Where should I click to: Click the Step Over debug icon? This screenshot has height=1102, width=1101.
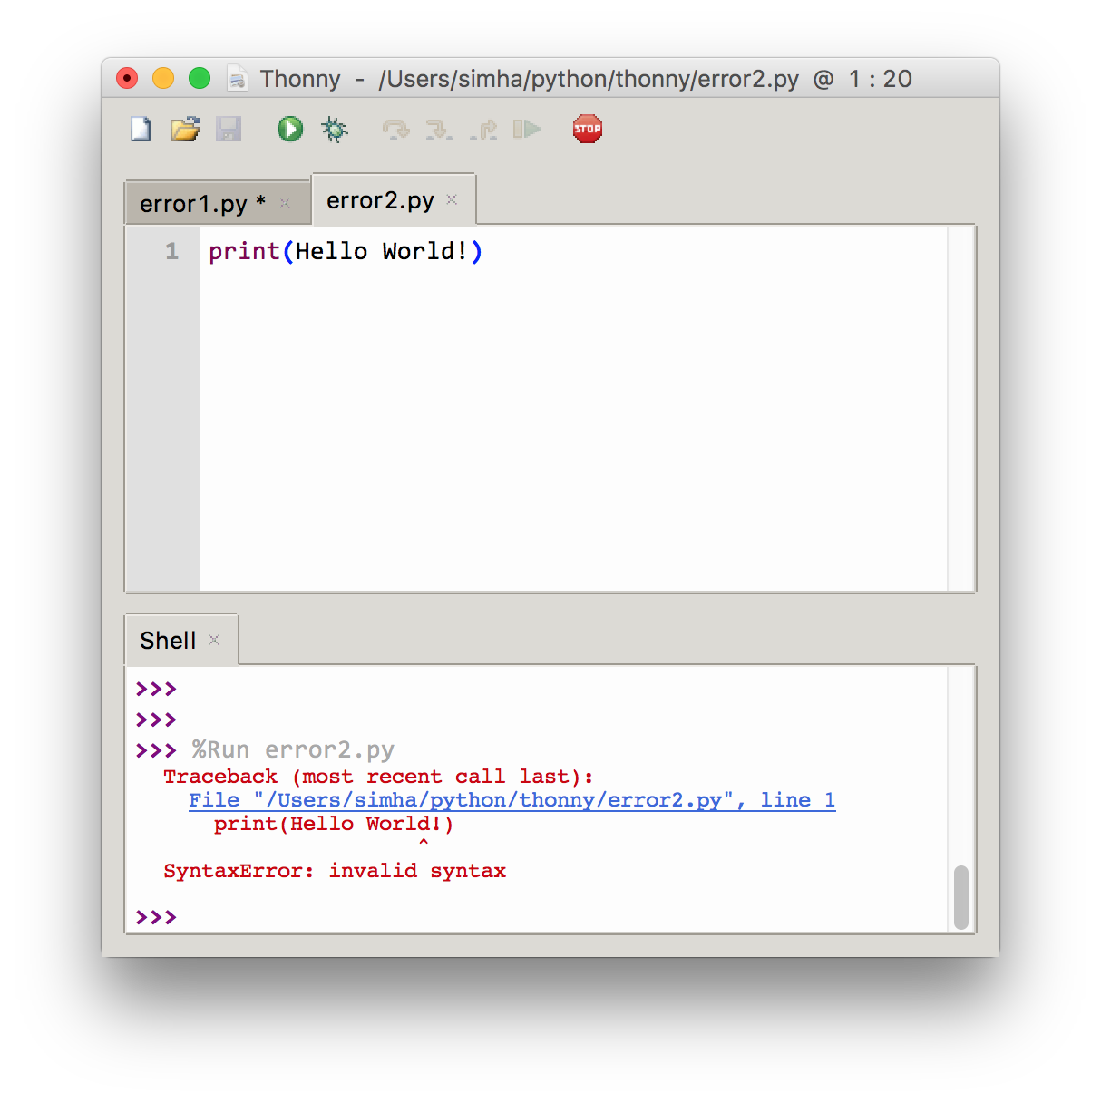(395, 130)
